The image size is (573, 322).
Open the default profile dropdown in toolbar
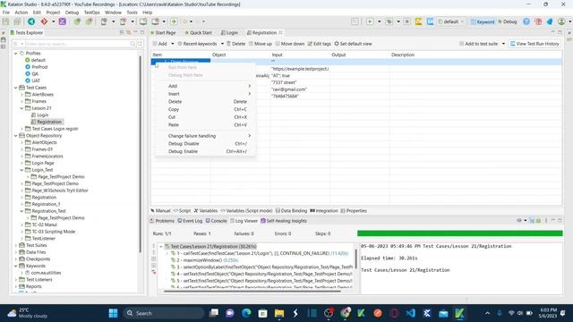(x=451, y=21)
